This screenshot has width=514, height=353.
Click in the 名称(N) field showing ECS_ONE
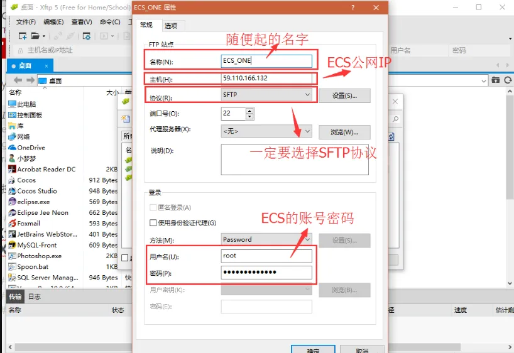click(x=266, y=61)
